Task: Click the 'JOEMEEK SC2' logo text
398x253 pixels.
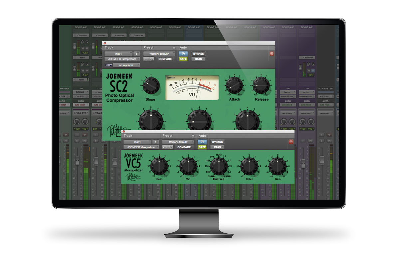Action: pyautogui.click(x=119, y=82)
